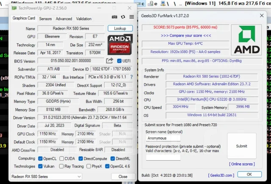Click the GPU-Z refresh icon
Image resolution: width=271 pixels, height=184 pixels.
tap(123, 17)
